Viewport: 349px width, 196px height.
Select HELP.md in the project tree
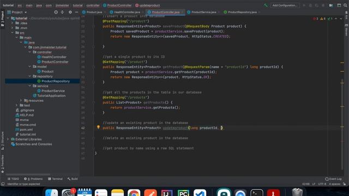tap(27, 115)
